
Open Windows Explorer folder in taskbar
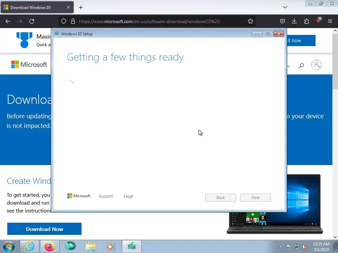pos(91,246)
